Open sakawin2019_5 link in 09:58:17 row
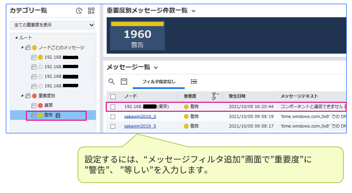This screenshot has height=193, width=352. 140,126
